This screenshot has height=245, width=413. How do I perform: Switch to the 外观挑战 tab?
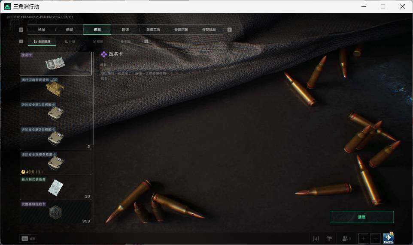tap(209, 30)
